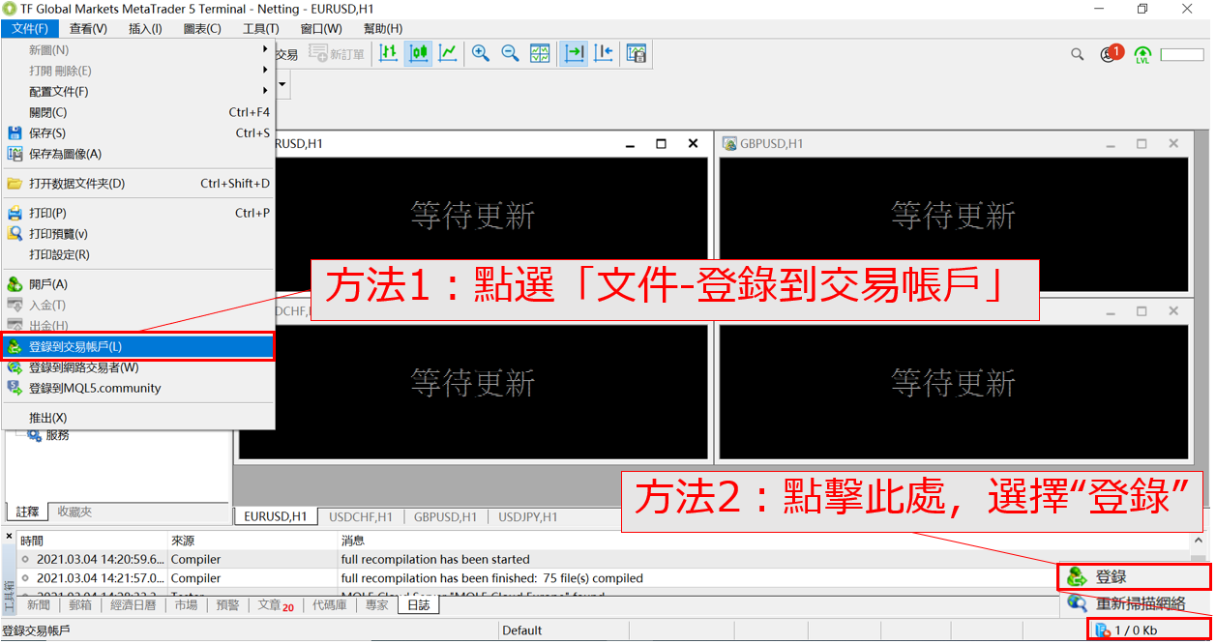Select the 服務 tree item in Navigator
Screen dimensions: 1216x644
click(x=57, y=435)
